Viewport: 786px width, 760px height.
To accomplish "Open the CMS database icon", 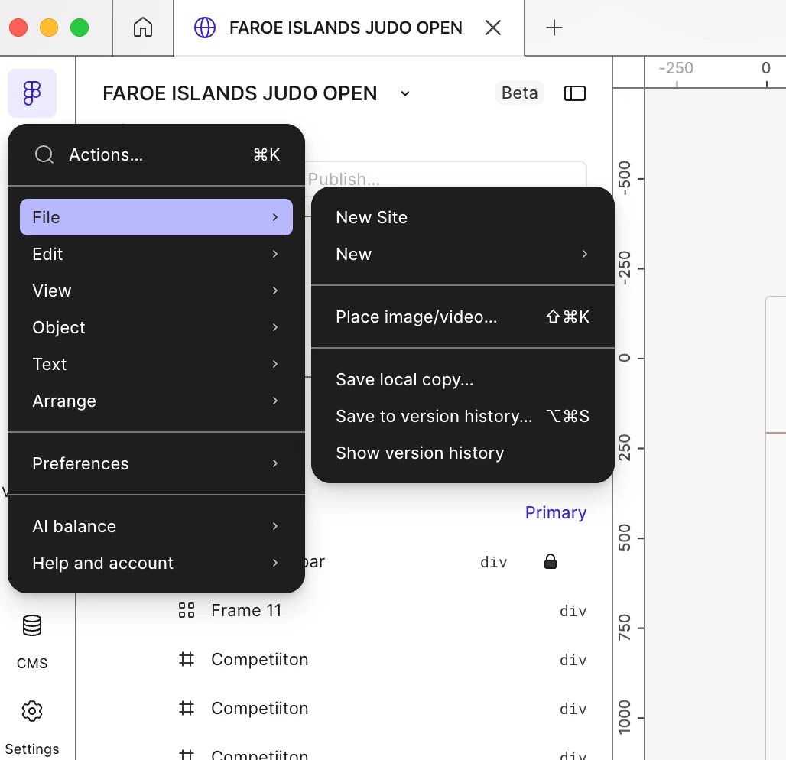I will (32, 625).
